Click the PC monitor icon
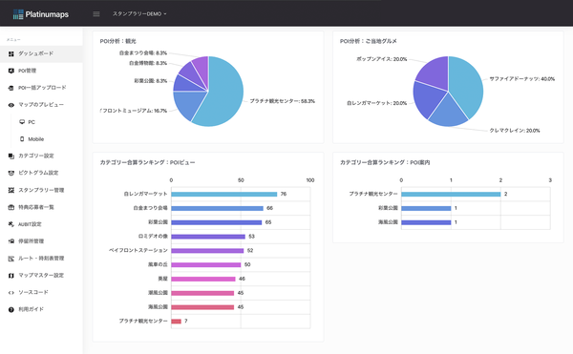573x354 pixels. point(22,122)
